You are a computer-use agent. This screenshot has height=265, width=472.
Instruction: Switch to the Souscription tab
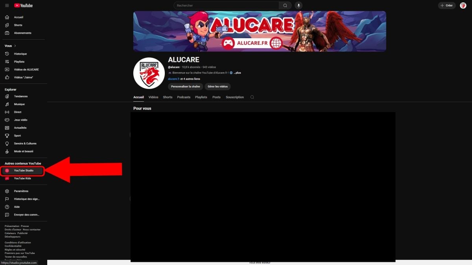click(x=235, y=97)
